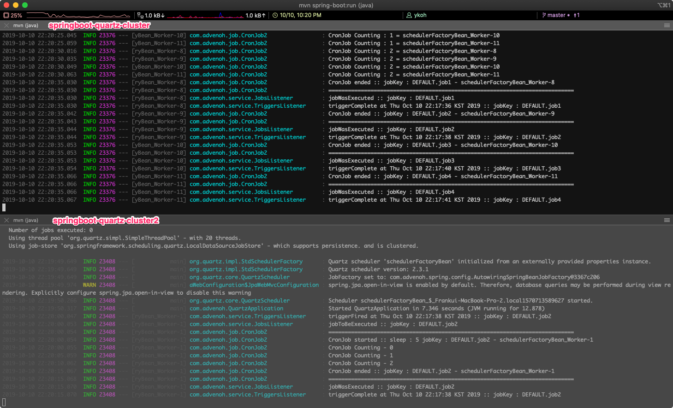Image resolution: width=673 pixels, height=408 pixels.
Task: Click the 25% CPU percentage text
Action: [17, 15]
